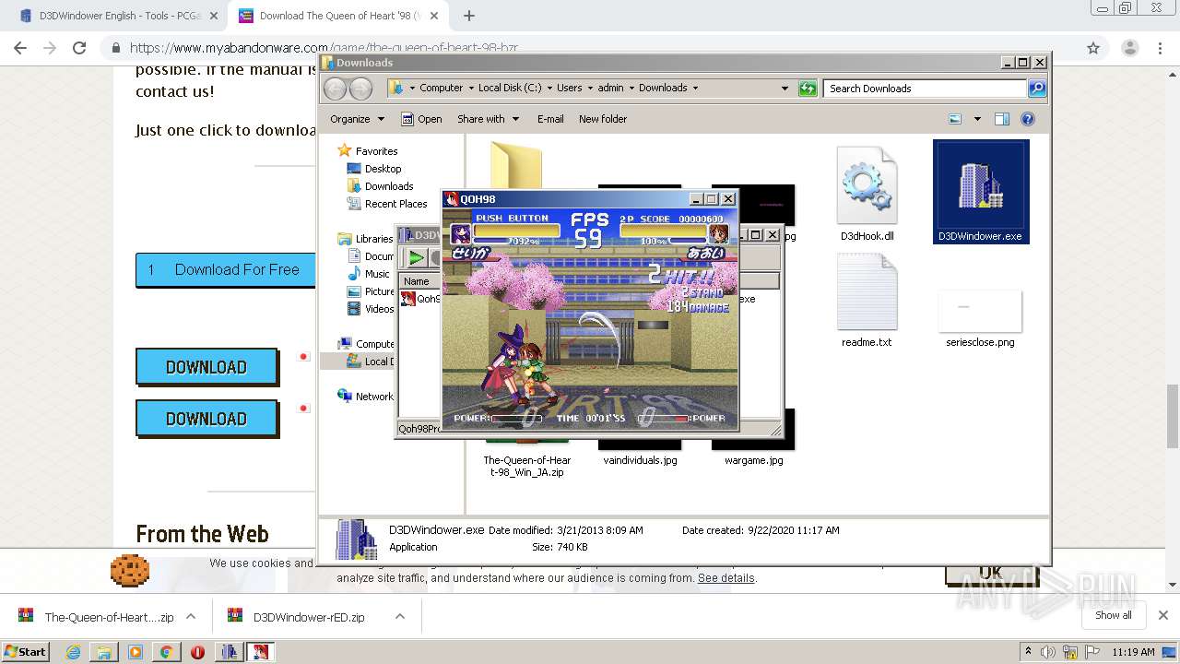Select wargame.jpg file label

(x=754, y=460)
